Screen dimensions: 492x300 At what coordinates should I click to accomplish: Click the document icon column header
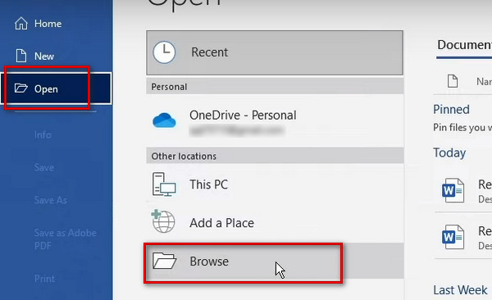click(x=453, y=81)
